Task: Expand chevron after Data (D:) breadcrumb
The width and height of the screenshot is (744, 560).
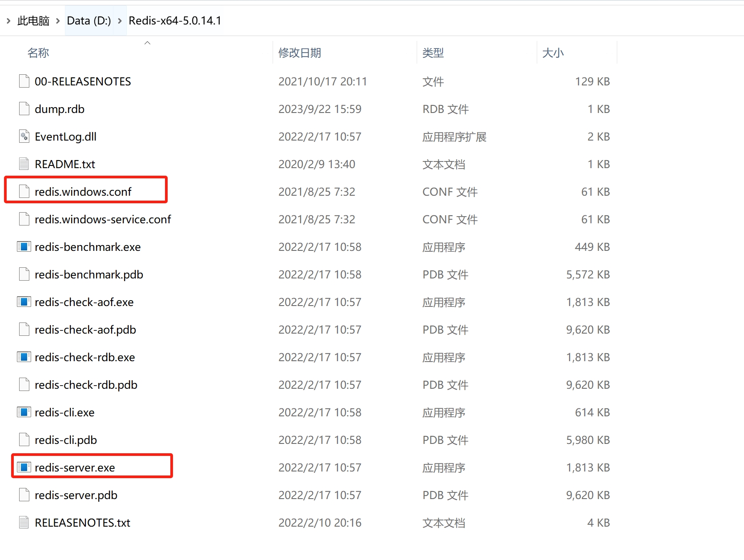Action: (120, 20)
